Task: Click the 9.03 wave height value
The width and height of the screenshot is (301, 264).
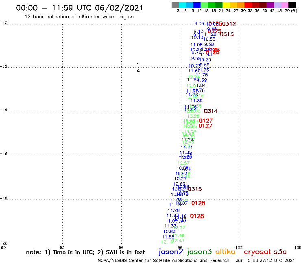Action: tap(199, 24)
